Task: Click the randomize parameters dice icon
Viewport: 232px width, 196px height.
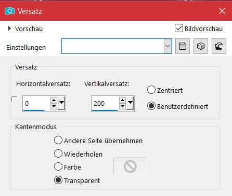Action: [x=201, y=46]
